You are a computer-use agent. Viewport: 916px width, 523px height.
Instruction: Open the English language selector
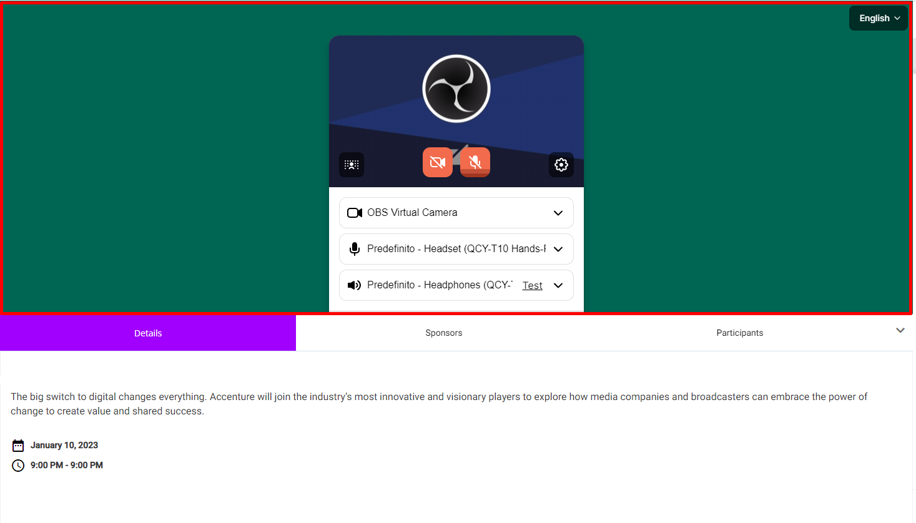pos(879,18)
